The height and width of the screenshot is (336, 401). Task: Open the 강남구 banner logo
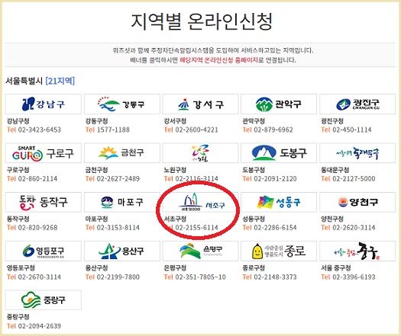pyautogui.click(x=44, y=104)
